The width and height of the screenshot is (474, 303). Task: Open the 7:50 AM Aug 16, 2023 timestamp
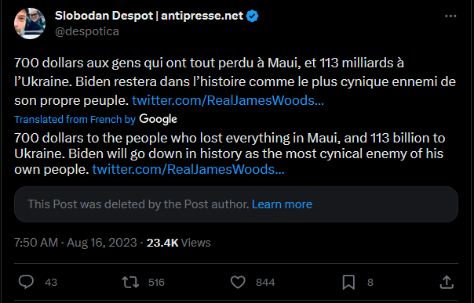(75, 243)
